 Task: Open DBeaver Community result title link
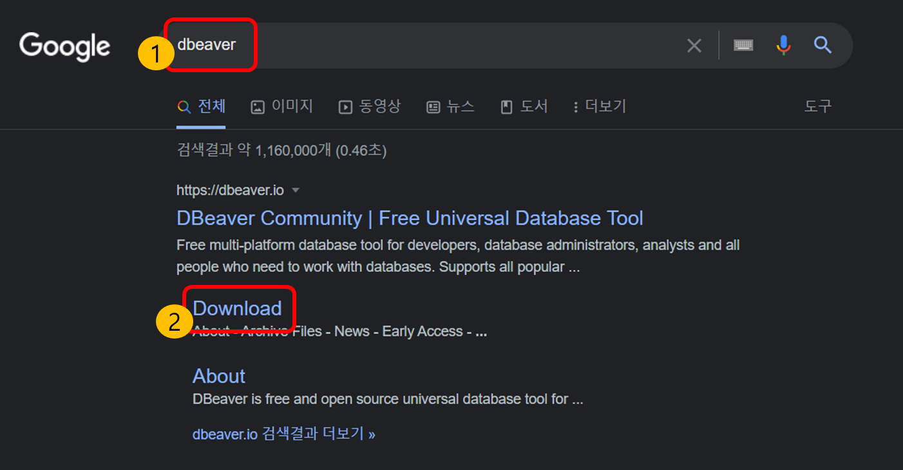pos(410,218)
